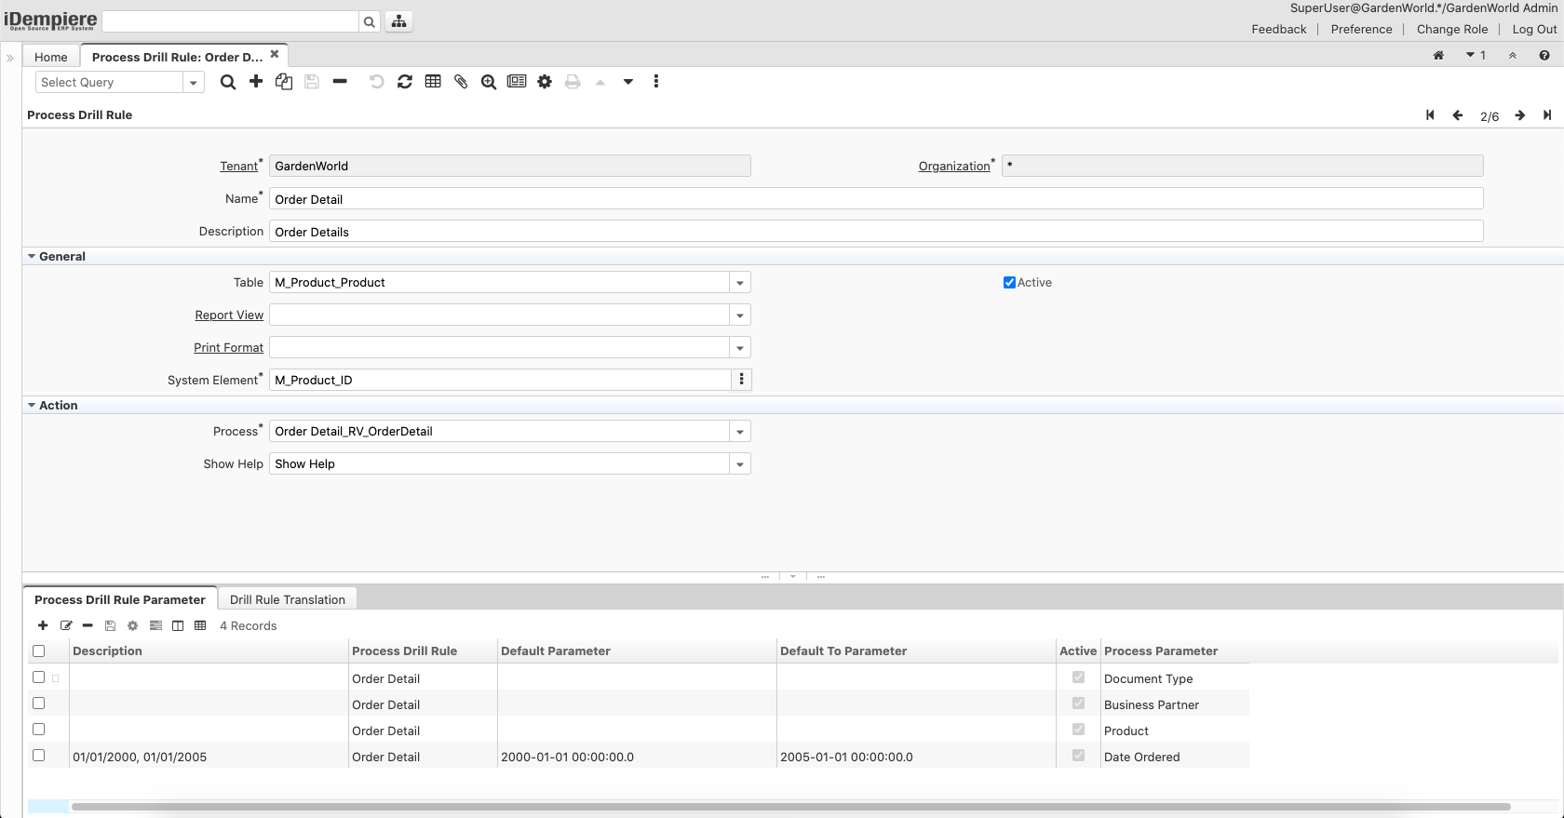Open the Home tab

click(x=51, y=57)
